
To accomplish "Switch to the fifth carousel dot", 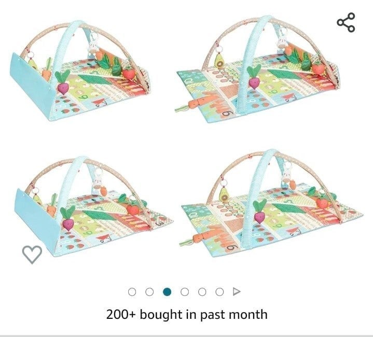I will [x=202, y=291].
